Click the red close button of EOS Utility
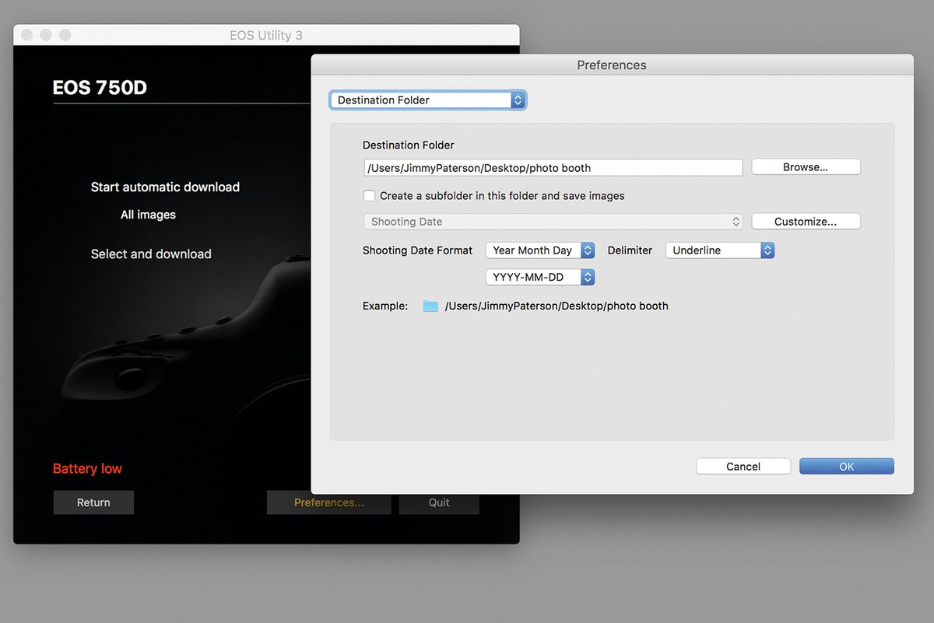 (27, 35)
